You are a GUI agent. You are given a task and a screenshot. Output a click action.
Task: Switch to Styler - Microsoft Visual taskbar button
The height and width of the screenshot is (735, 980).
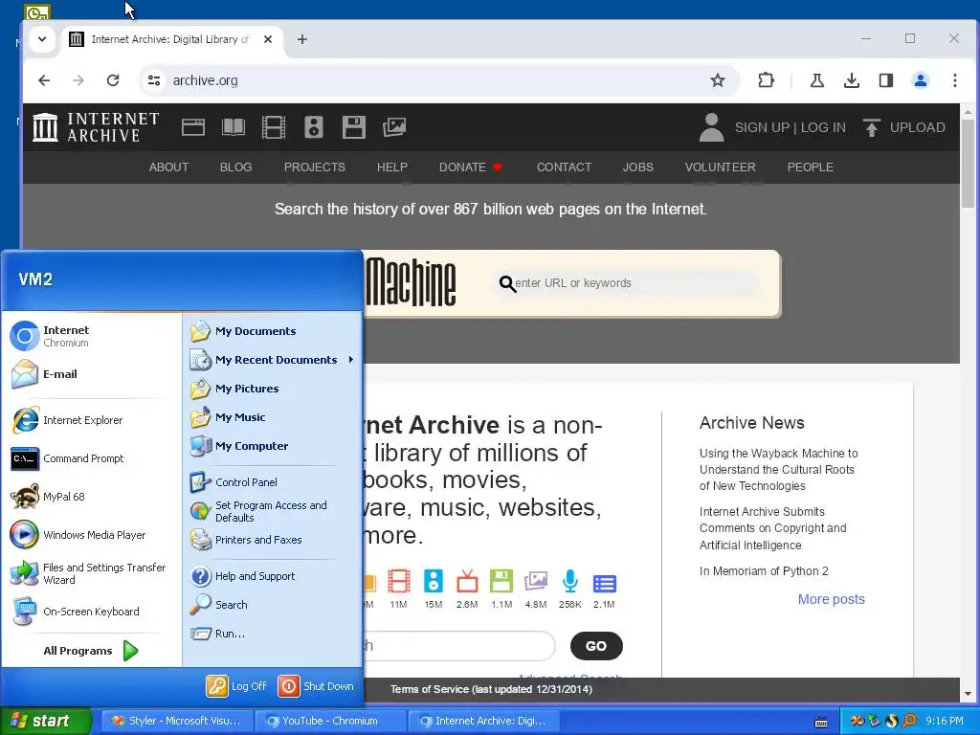177,721
